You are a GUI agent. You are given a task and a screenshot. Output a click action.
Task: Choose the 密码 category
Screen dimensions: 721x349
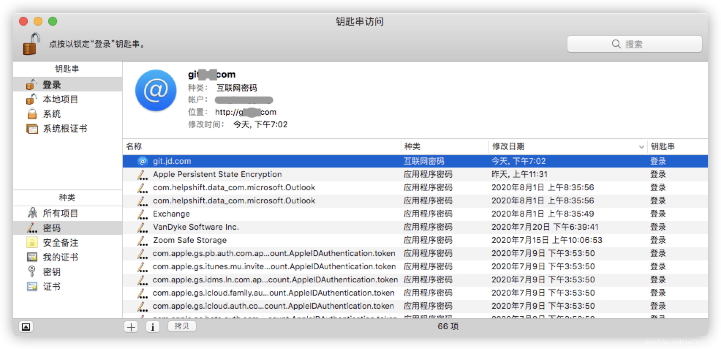coord(68,228)
